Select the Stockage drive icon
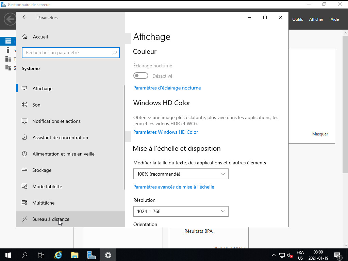The image size is (348, 261). pyautogui.click(x=24, y=170)
